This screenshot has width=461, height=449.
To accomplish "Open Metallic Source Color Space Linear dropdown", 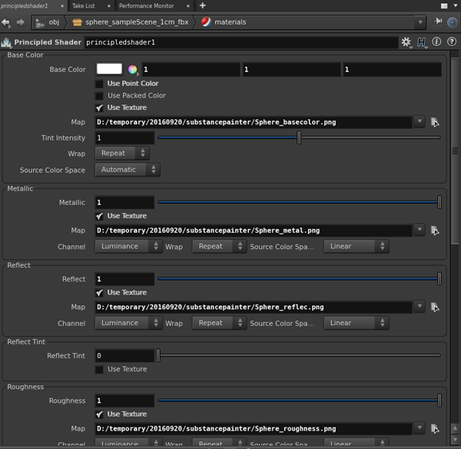I will click(356, 246).
